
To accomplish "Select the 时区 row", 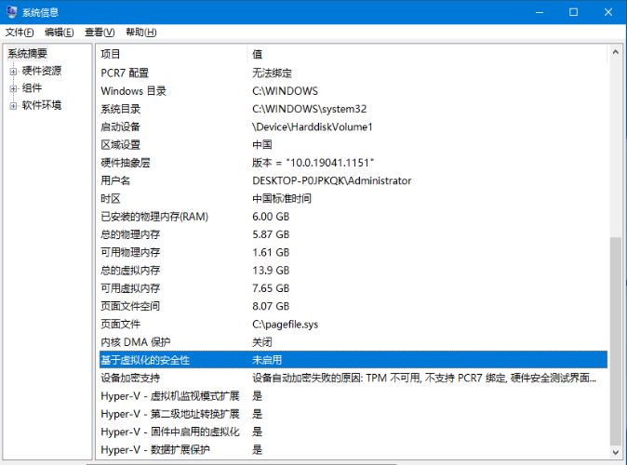I will coord(354,199).
